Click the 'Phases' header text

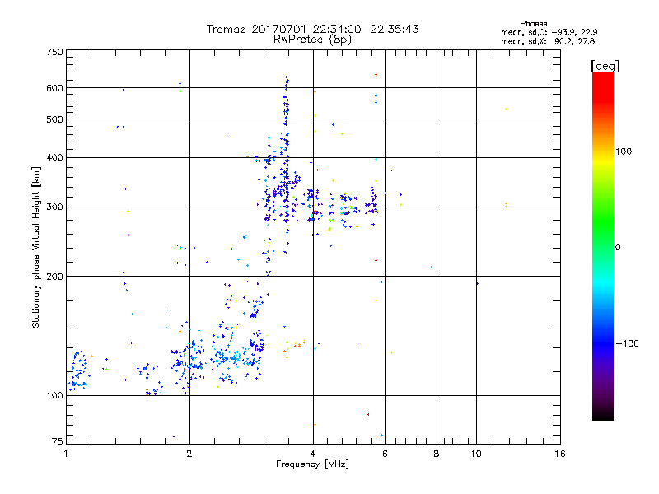pyautogui.click(x=533, y=24)
